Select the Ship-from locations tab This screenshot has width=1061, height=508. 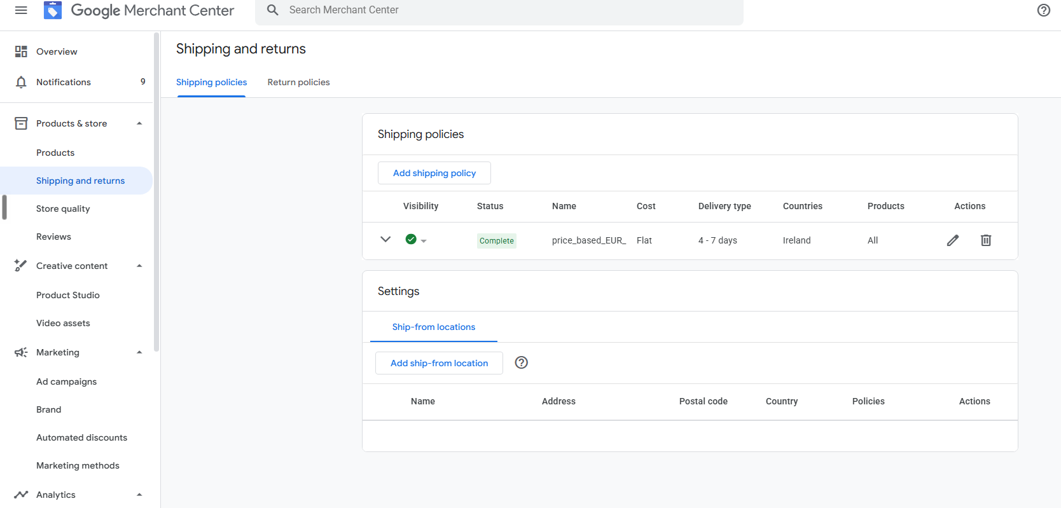pos(434,327)
